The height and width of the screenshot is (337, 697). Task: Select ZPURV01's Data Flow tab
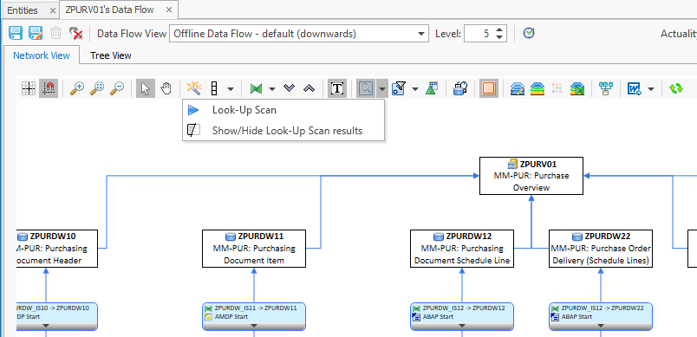click(x=109, y=10)
